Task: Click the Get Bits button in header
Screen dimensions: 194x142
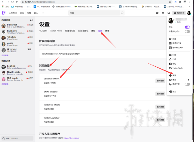Action: (179, 13)
